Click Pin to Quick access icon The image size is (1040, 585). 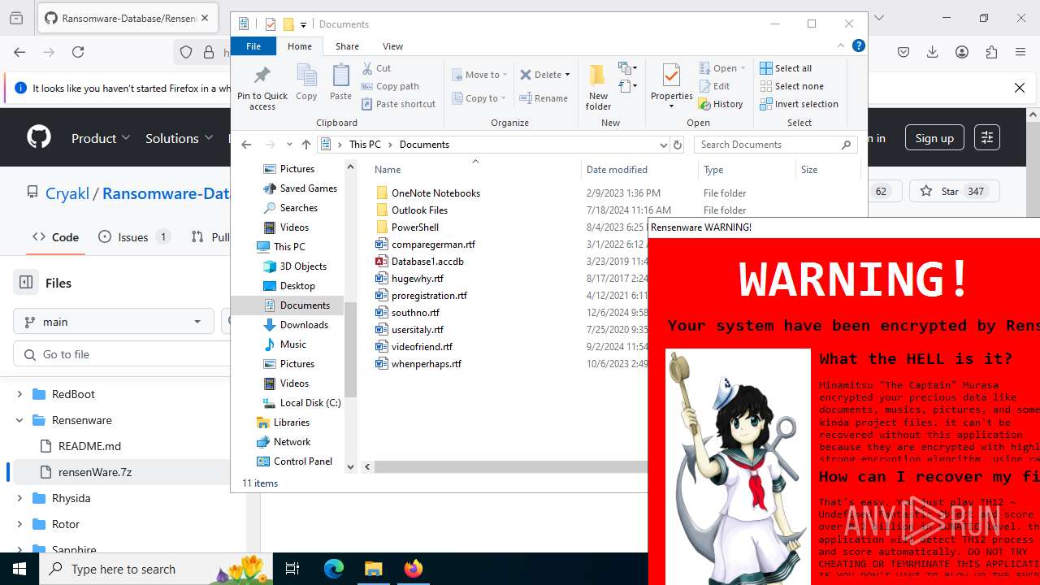pyautogui.click(x=262, y=88)
